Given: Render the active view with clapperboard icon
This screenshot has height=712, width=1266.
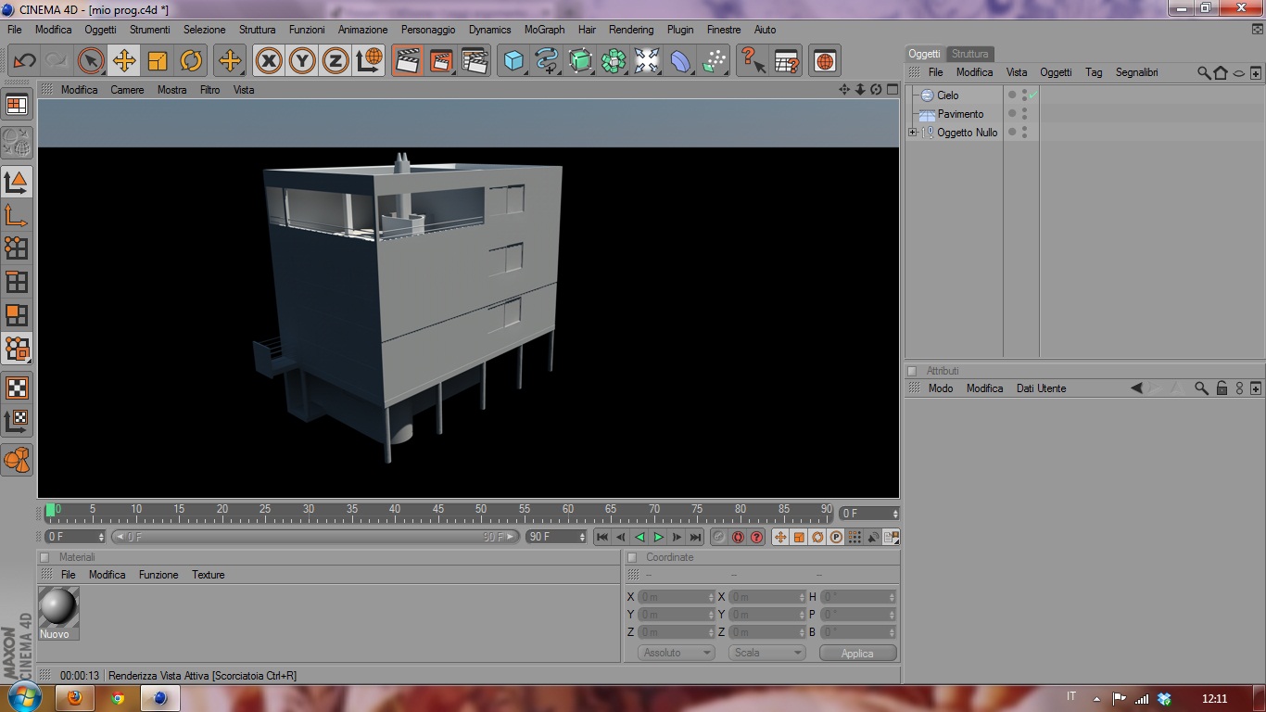Looking at the screenshot, I should click(407, 61).
